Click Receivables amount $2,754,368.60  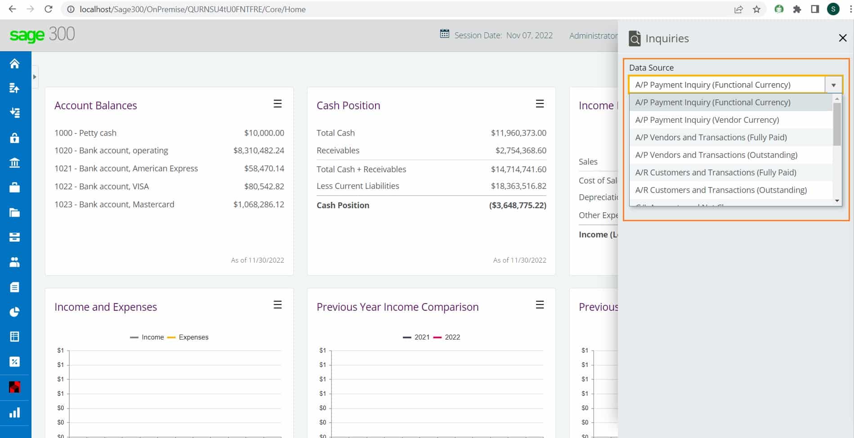[521, 151]
